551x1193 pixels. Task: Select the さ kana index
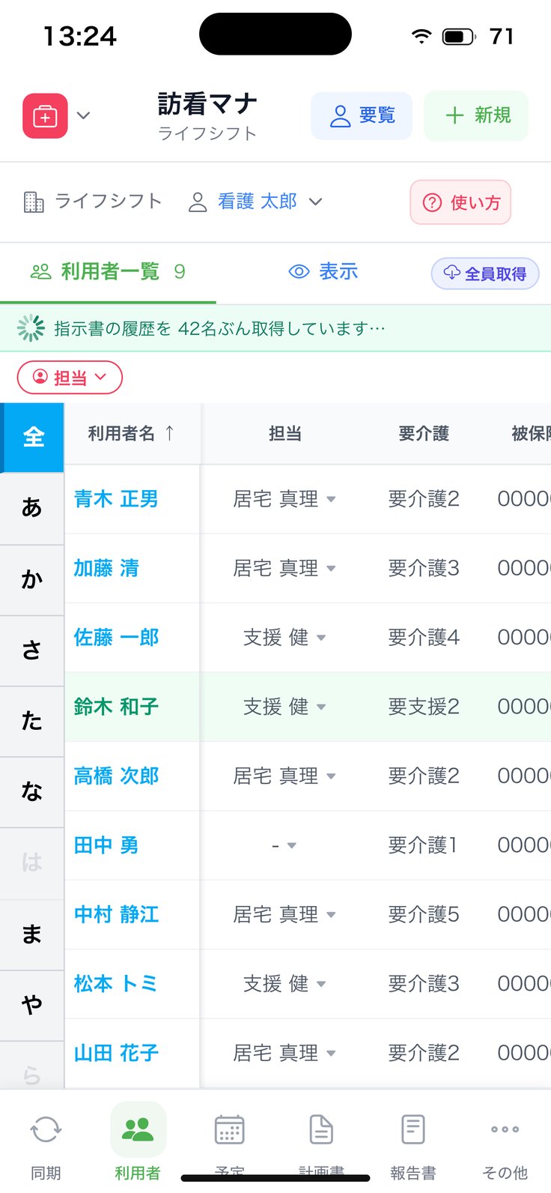coord(31,650)
